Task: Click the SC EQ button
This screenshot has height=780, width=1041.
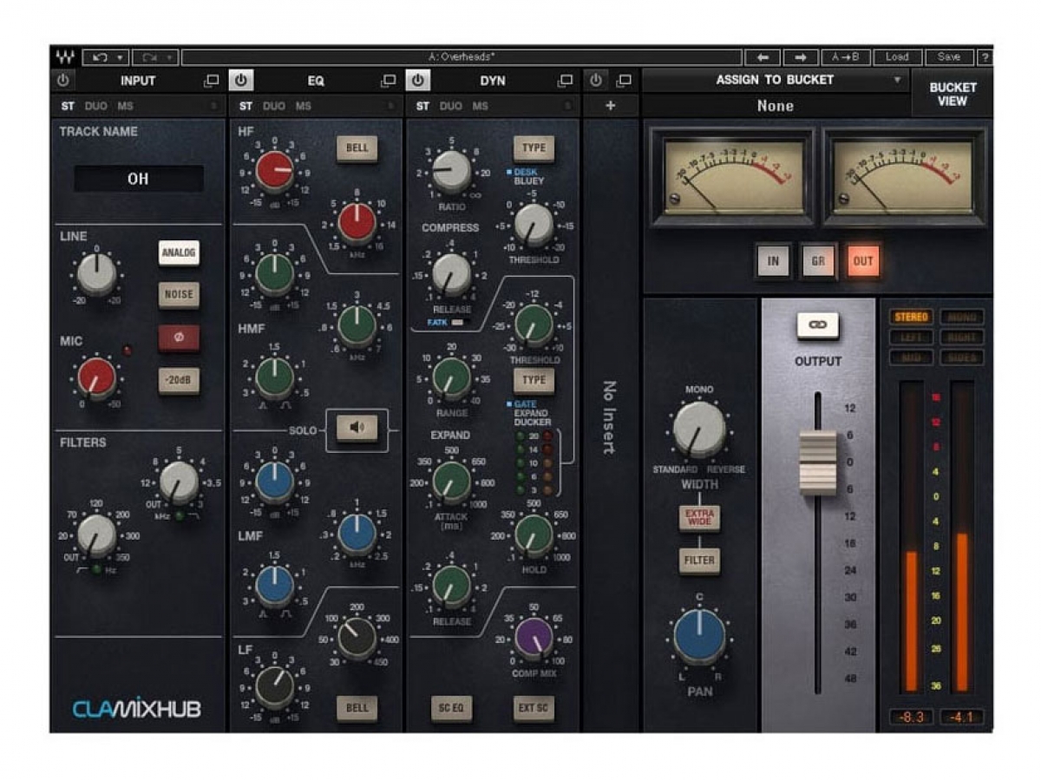Action: point(452,708)
